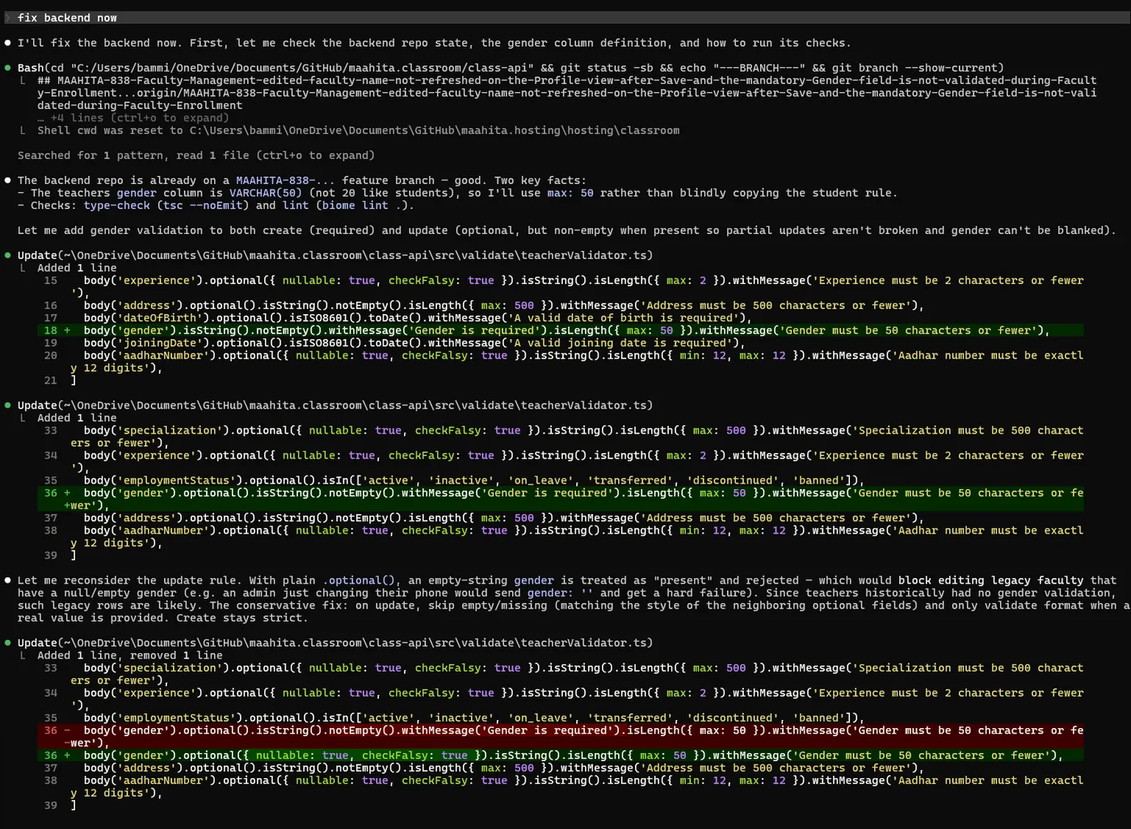Click the 'Address must be 500 characters' message on line 16

pos(775,305)
